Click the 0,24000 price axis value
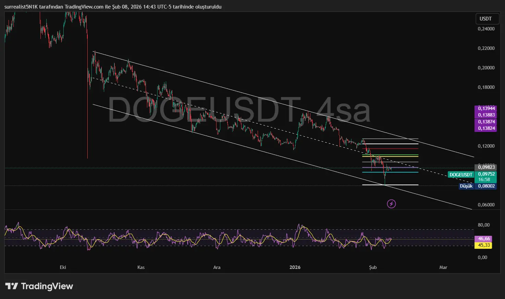 [x=486, y=29]
